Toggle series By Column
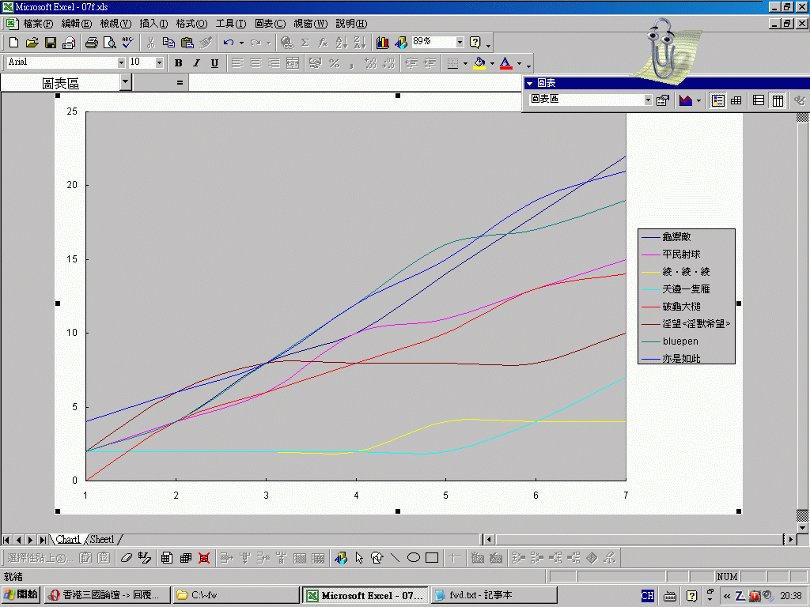This screenshot has height=607, width=810. tap(778, 100)
